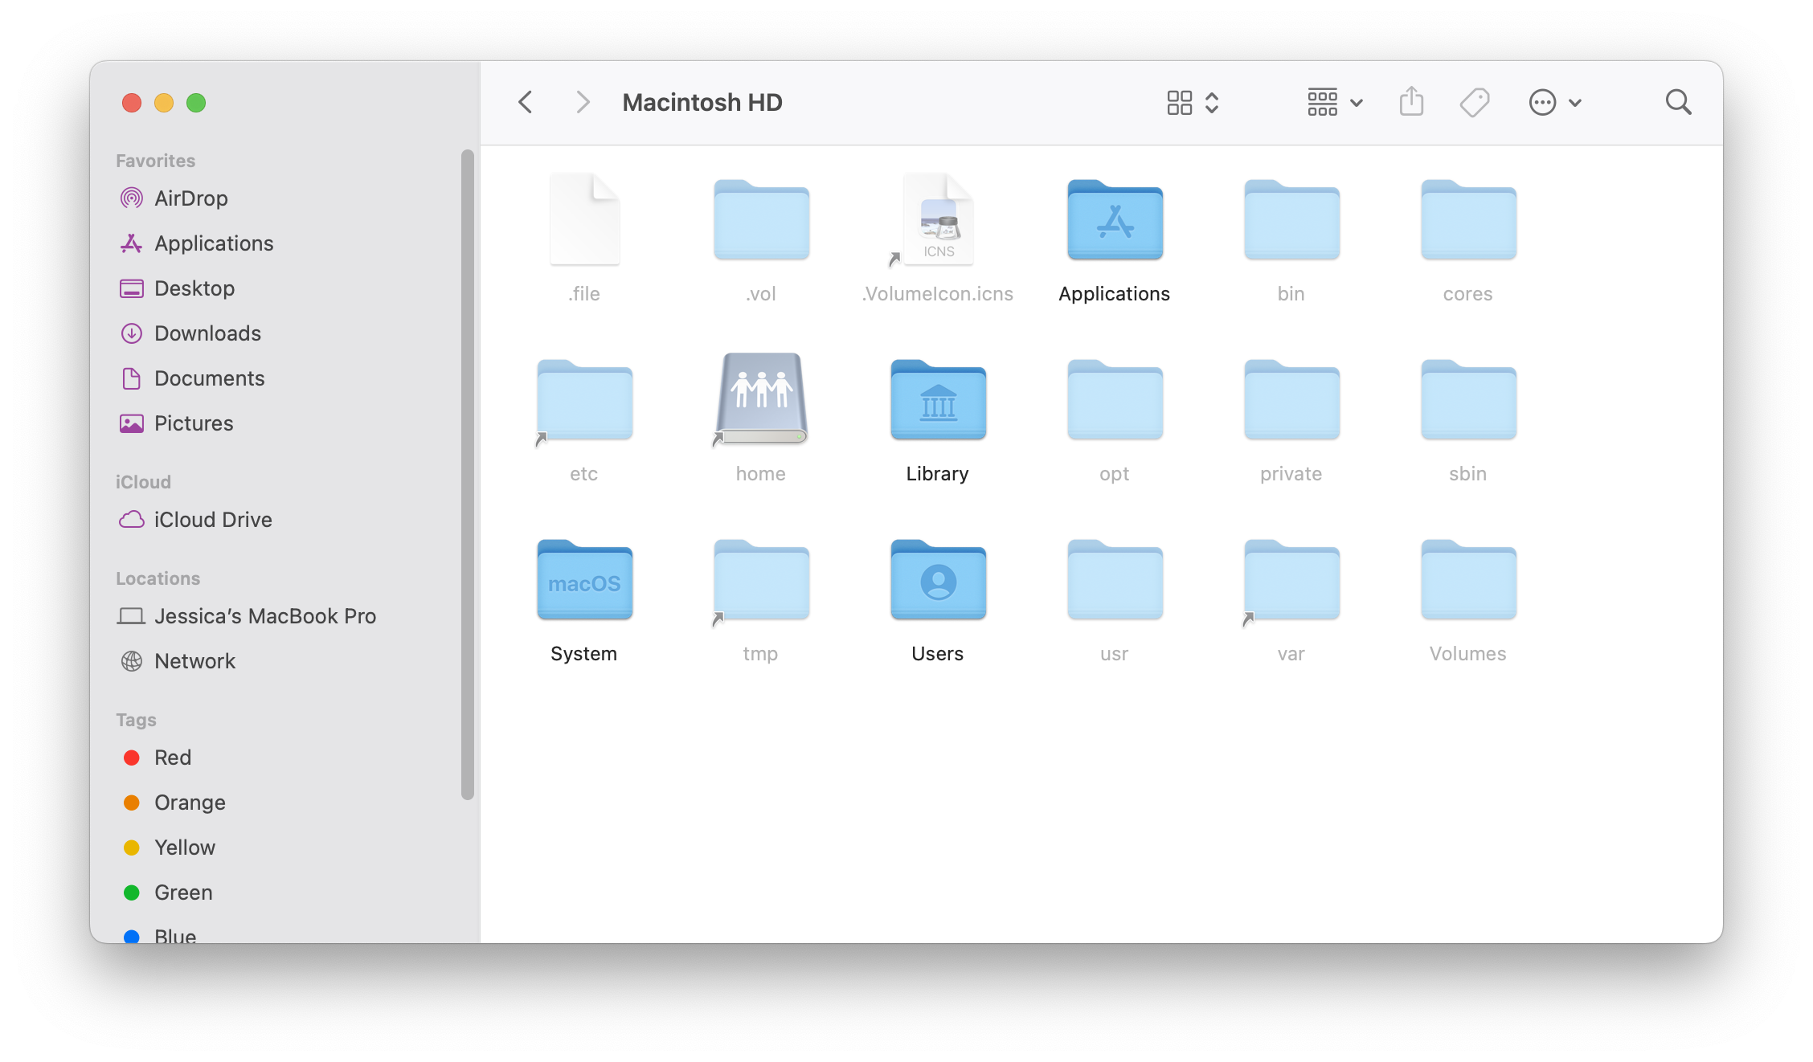Viewport: 1813px width, 1062px height.
Task: Go forward with the right chevron button
Action: coord(583,103)
